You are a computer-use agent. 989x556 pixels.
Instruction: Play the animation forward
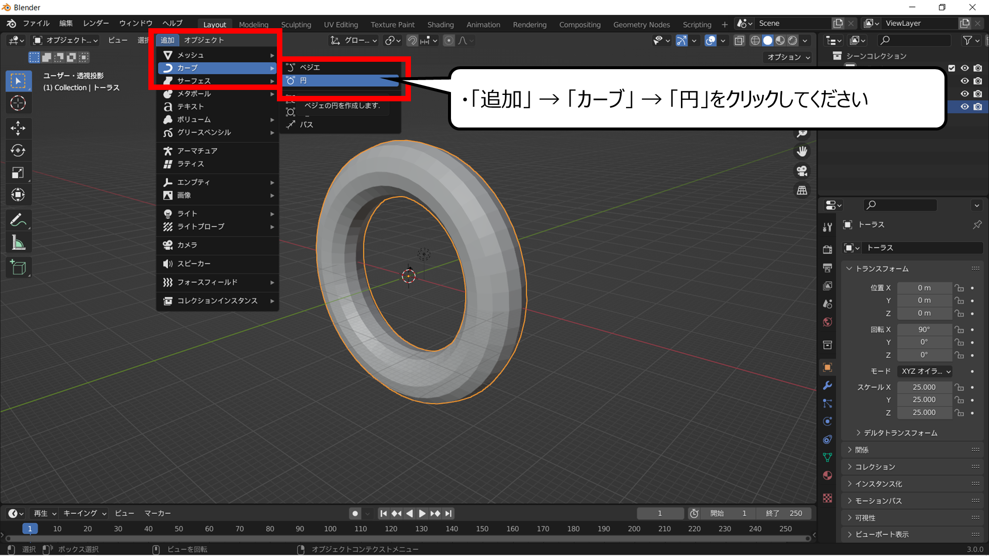(422, 513)
